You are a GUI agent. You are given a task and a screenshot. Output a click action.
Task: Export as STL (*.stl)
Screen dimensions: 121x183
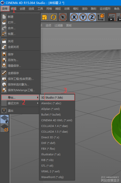(x=57, y=166)
